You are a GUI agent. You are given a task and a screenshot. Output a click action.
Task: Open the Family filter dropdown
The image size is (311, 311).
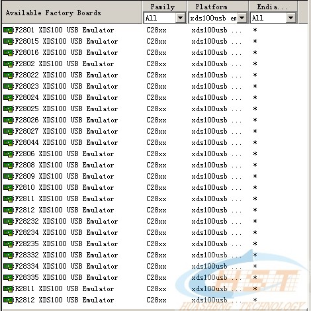click(180, 18)
